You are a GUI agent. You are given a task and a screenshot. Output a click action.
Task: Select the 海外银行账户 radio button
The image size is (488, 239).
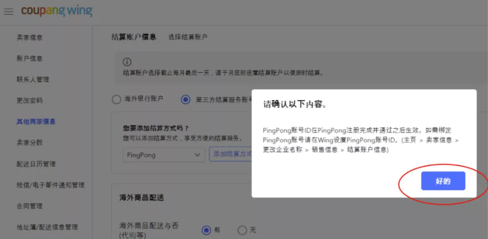[116, 99]
